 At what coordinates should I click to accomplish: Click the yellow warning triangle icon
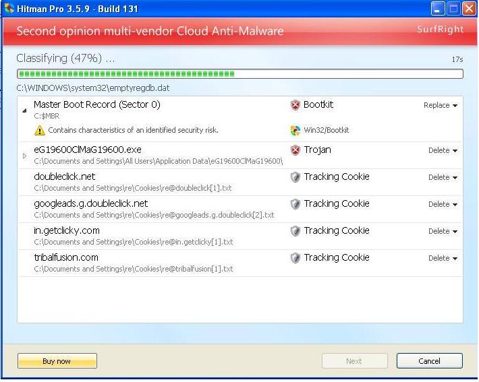(x=40, y=131)
